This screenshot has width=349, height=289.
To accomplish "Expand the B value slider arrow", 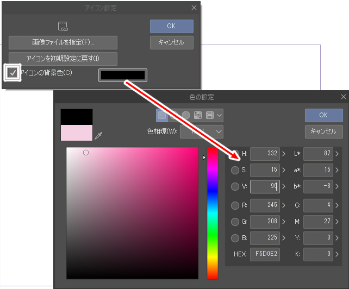I will [284, 238].
